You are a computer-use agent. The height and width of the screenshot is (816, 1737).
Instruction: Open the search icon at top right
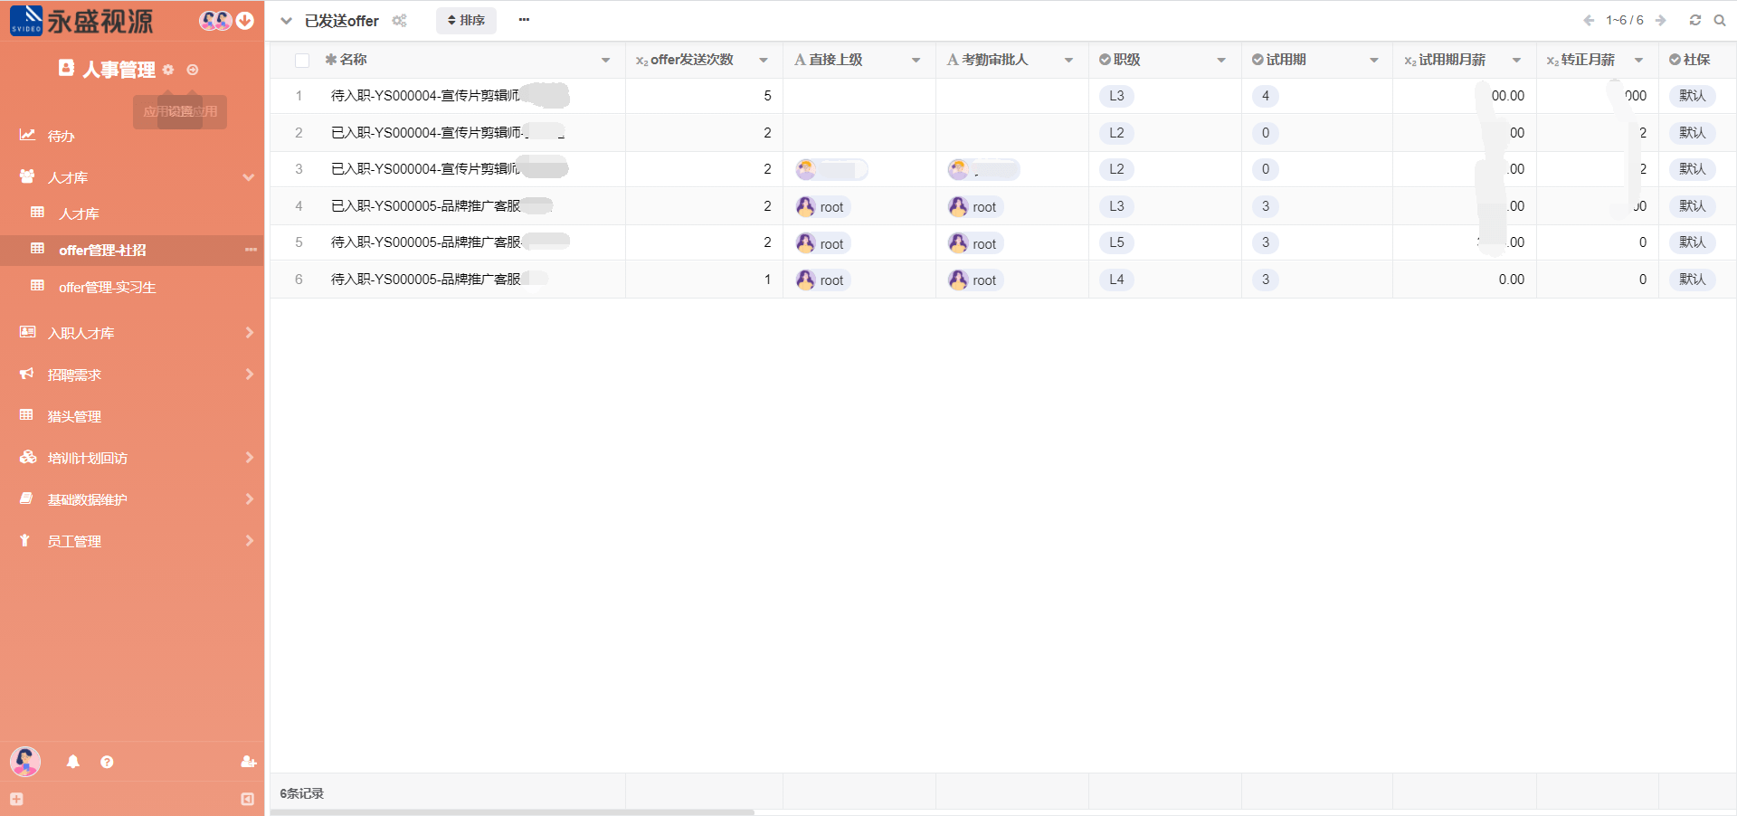coord(1720,20)
